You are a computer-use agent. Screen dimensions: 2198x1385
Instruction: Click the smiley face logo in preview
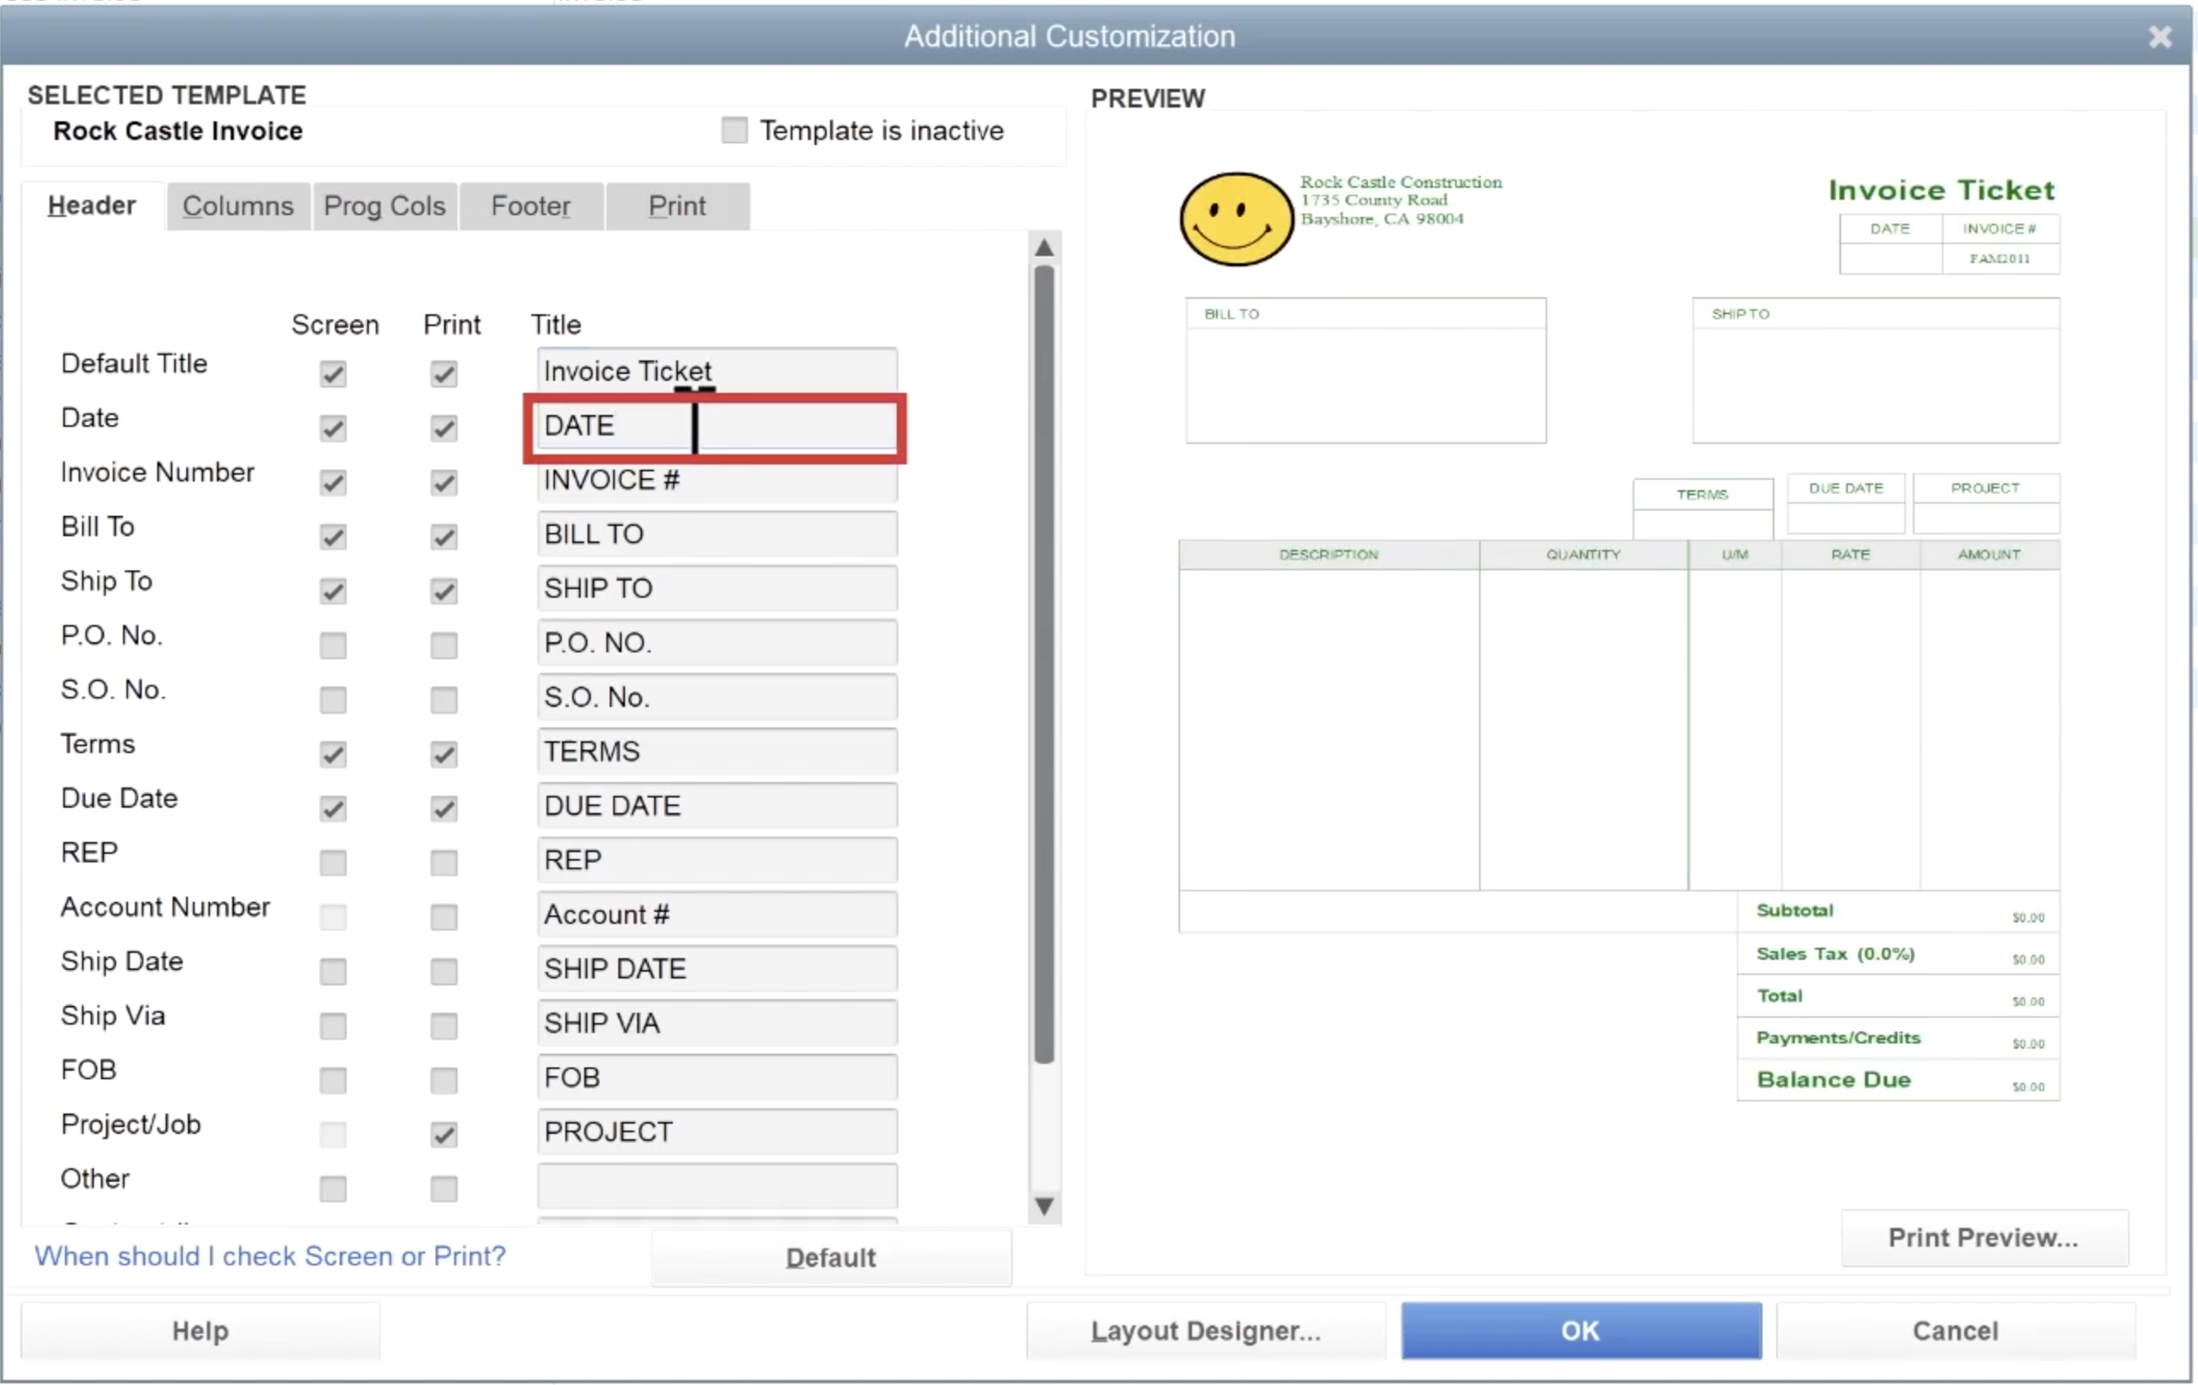pyautogui.click(x=1236, y=219)
